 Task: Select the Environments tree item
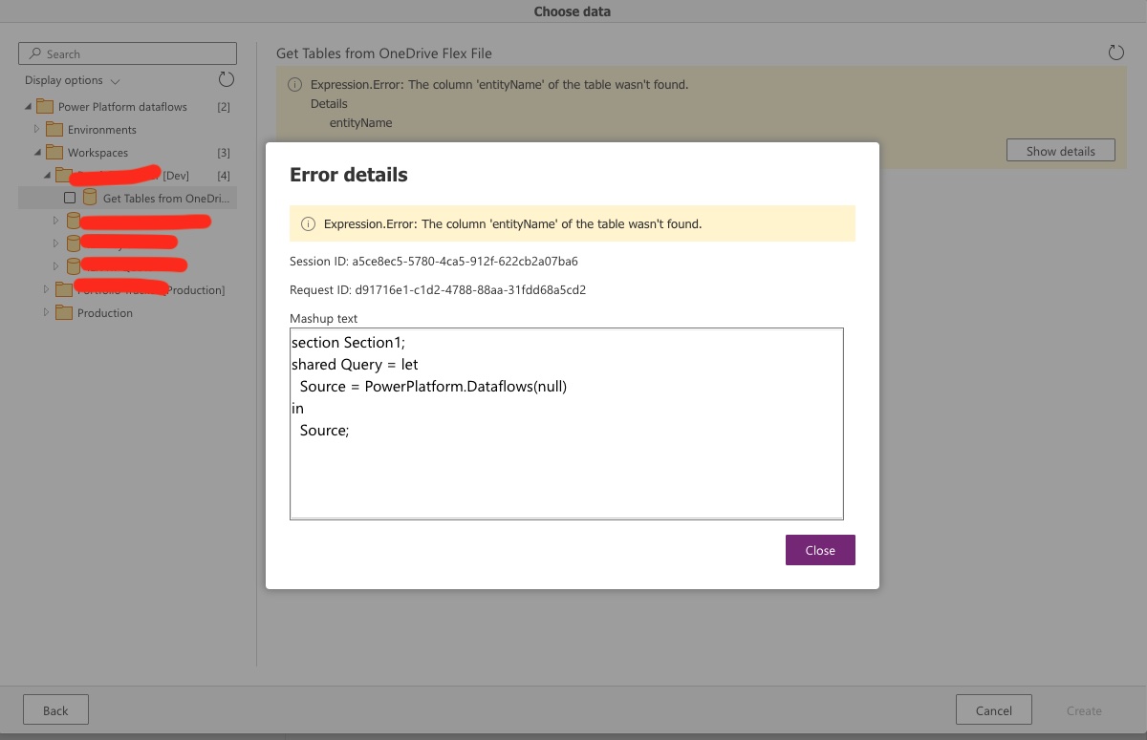coord(102,130)
